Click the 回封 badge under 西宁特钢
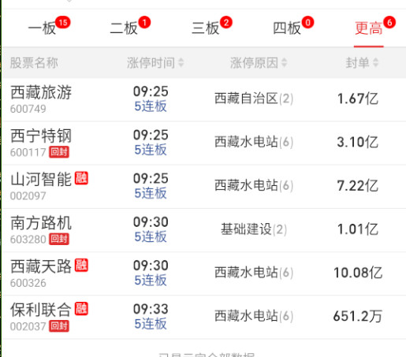406x357 pixels. (59, 152)
